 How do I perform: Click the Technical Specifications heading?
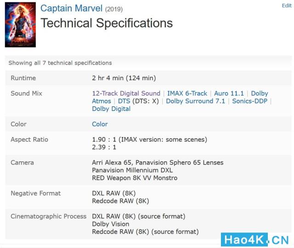(x=107, y=23)
